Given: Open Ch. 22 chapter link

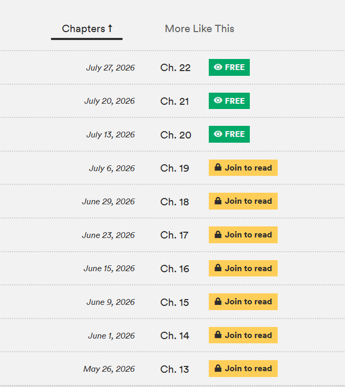Looking at the screenshot, I should point(175,68).
